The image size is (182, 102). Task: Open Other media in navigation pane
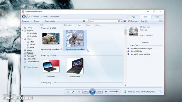(32, 59)
